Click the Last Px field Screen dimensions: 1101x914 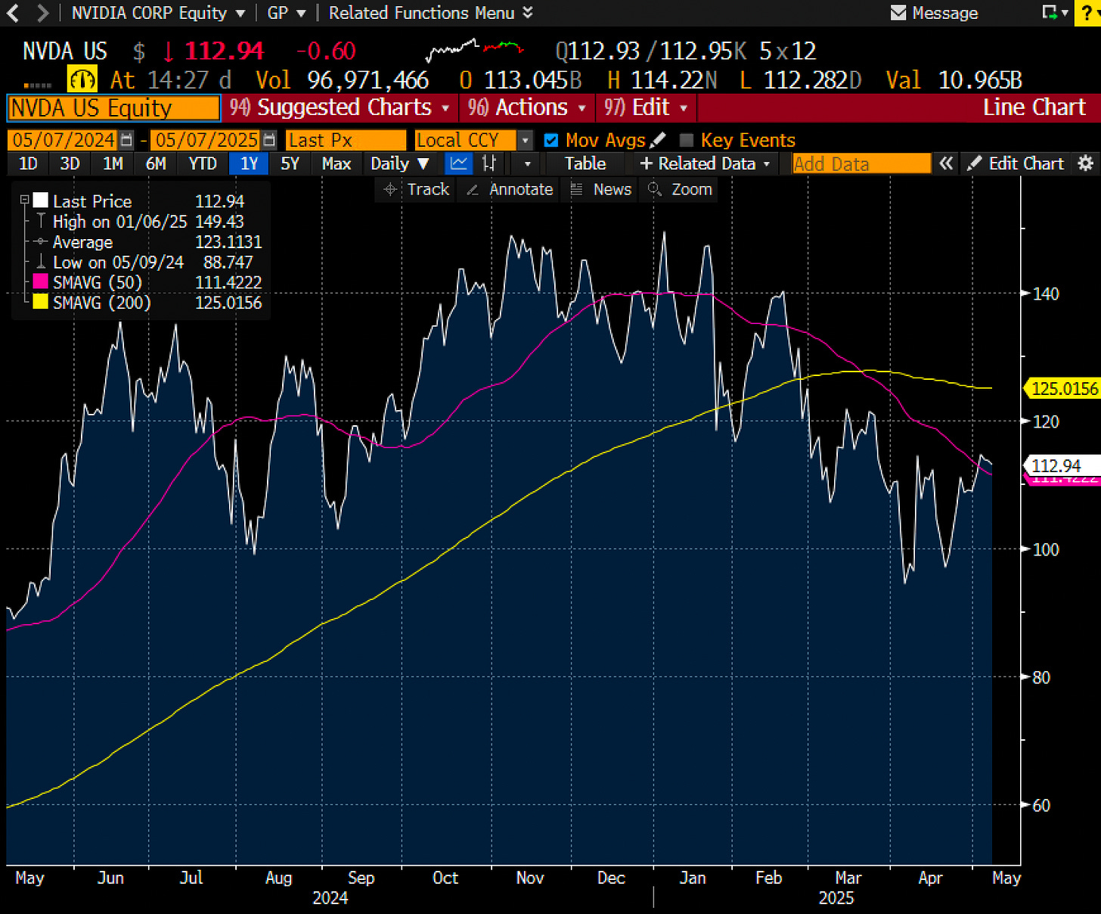click(x=346, y=140)
